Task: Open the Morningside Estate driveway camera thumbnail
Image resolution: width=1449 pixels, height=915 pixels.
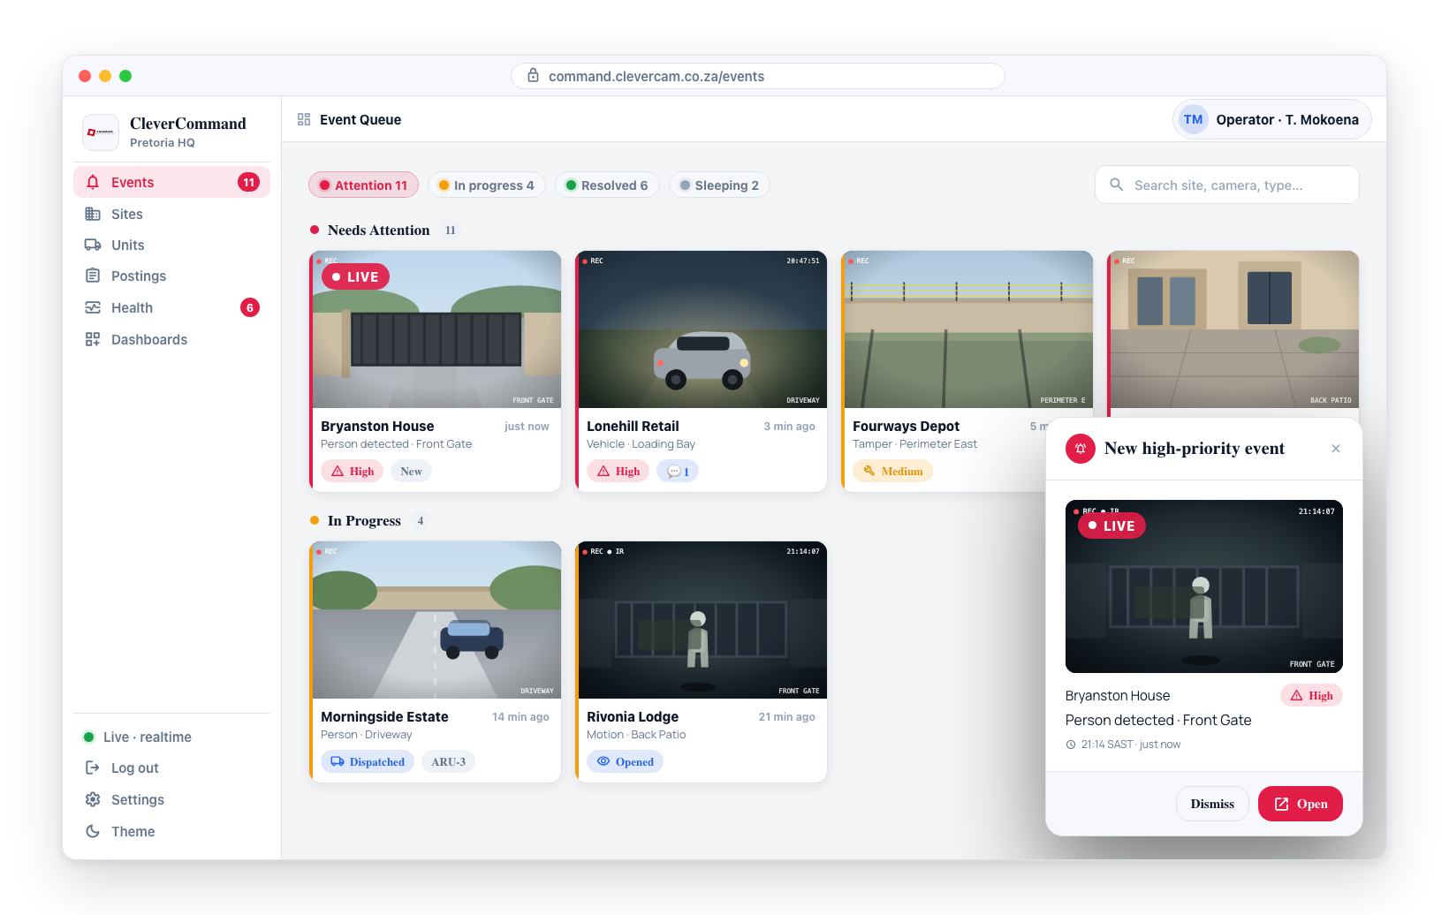Action: (436, 620)
